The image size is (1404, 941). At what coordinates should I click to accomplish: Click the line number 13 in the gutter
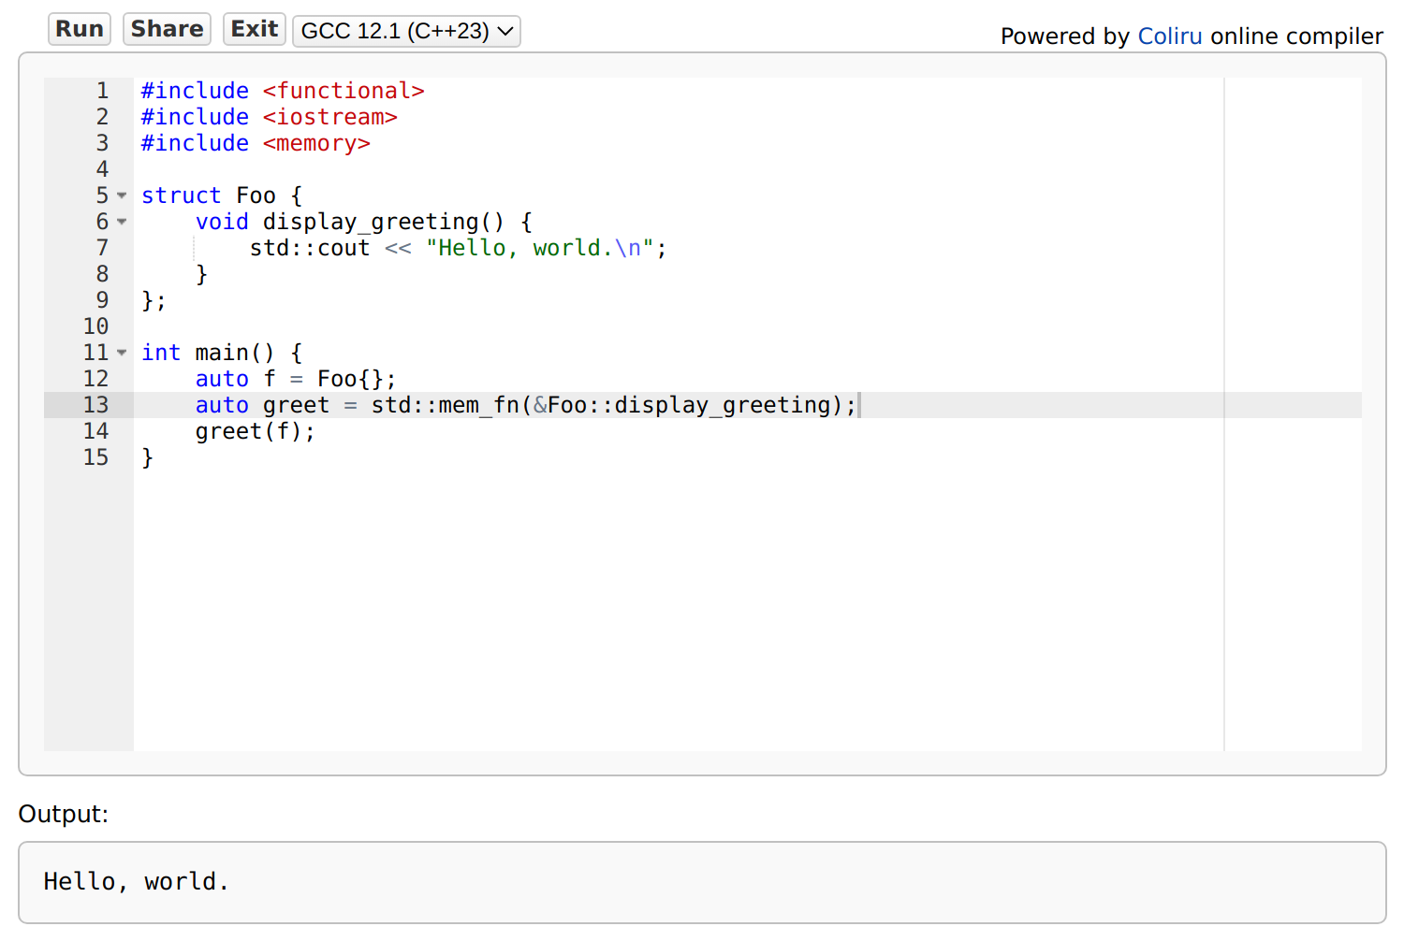95,405
